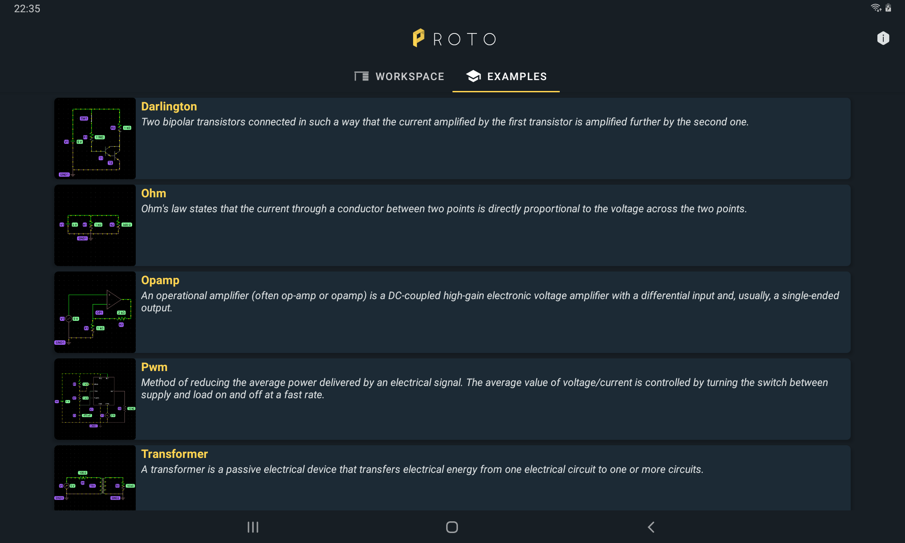905x543 pixels.
Task: Tap the PROTO logo icon
Action: pyautogui.click(x=419, y=38)
